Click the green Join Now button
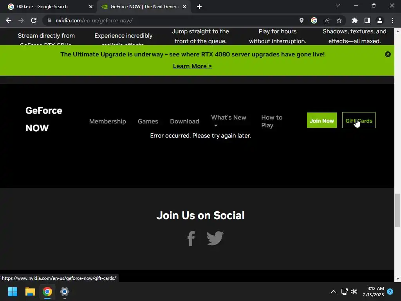This screenshot has width=401, height=301. 322,120
